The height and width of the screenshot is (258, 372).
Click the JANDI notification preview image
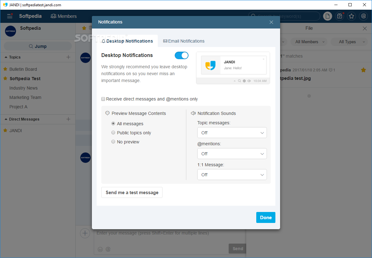pos(233,68)
